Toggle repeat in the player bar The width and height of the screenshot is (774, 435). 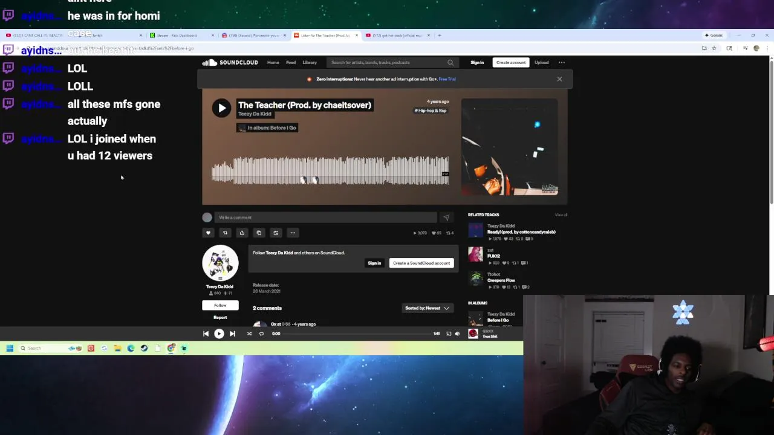click(x=261, y=333)
